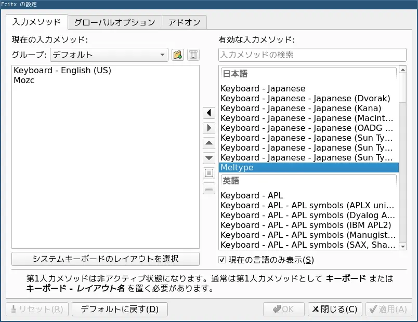Switch to アドオン tab
The height and width of the screenshot is (322, 418).
click(x=184, y=22)
